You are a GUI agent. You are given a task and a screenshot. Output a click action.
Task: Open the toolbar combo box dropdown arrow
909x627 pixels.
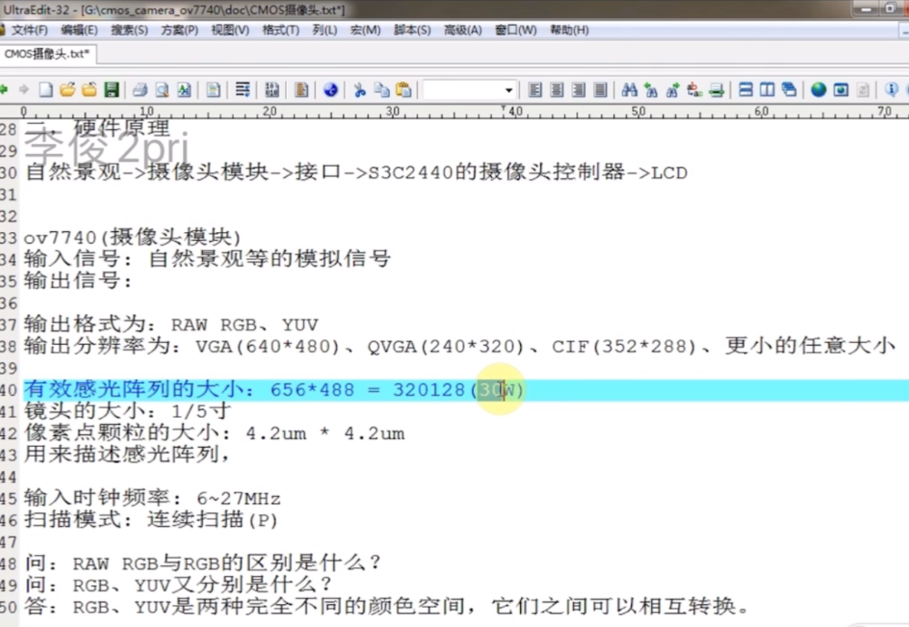[x=508, y=90]
